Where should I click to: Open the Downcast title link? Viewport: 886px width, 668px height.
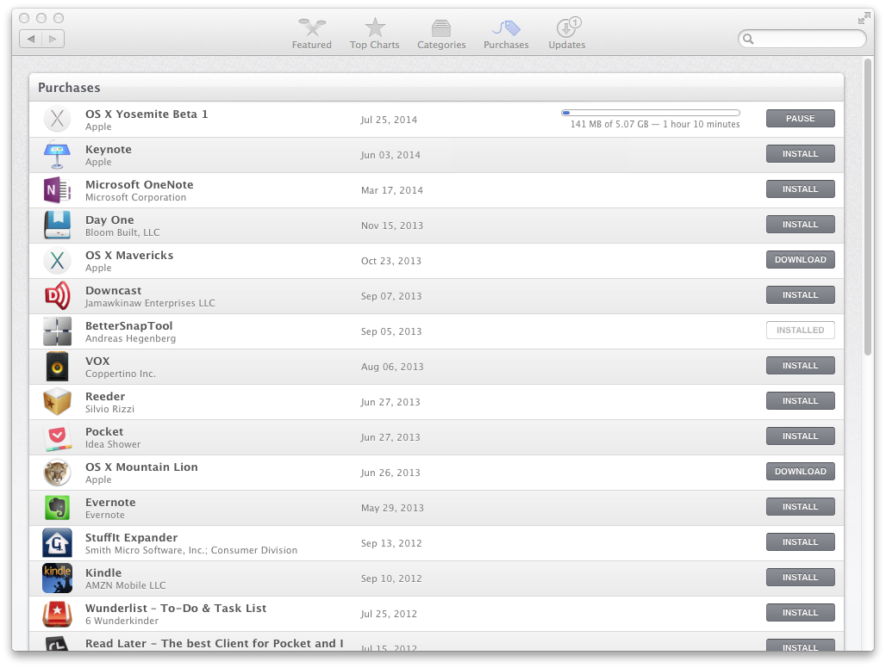pos(113,291)
